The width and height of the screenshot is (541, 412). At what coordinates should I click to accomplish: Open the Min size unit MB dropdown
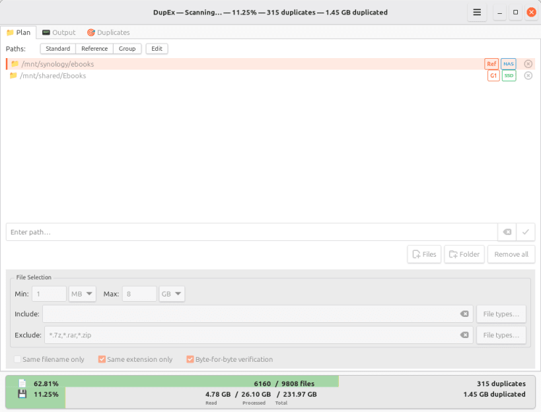pyautogui.click(x=82, y=294)
